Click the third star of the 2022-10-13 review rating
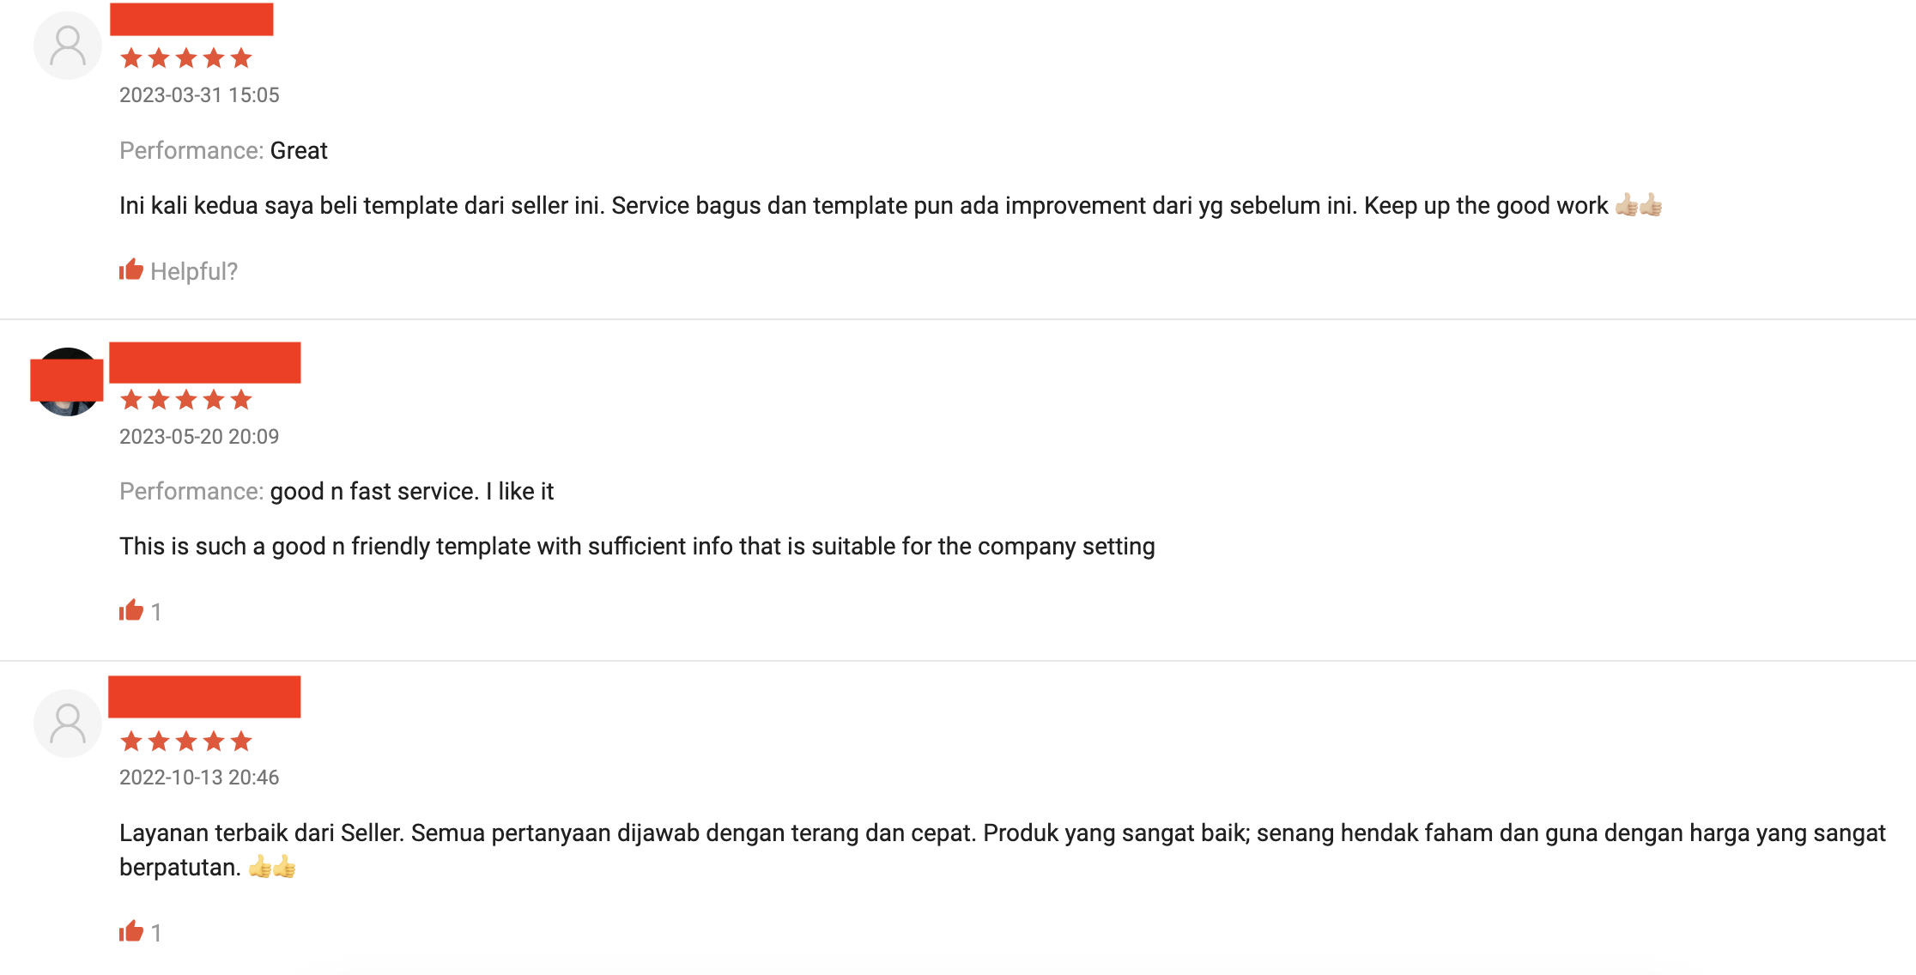 [x=186, y=741]
